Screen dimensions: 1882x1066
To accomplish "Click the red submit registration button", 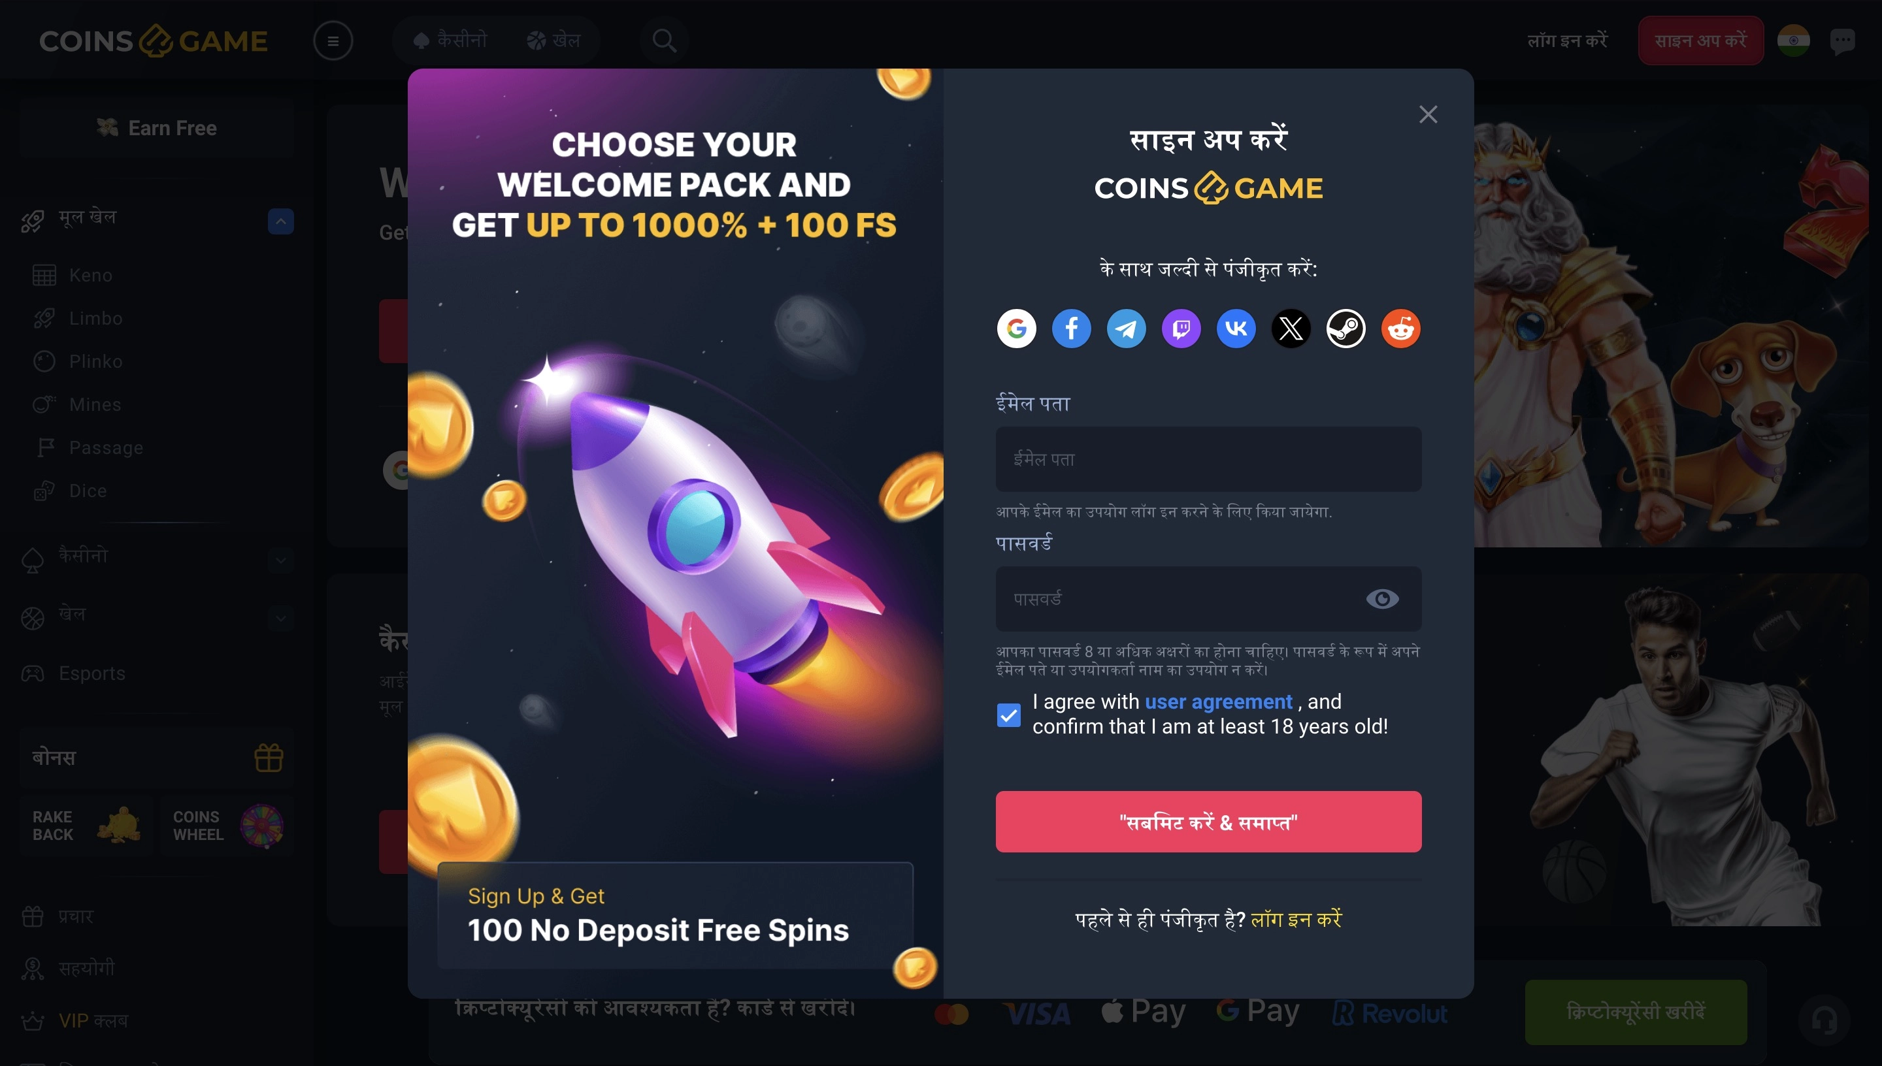I will pos(1208,822).
